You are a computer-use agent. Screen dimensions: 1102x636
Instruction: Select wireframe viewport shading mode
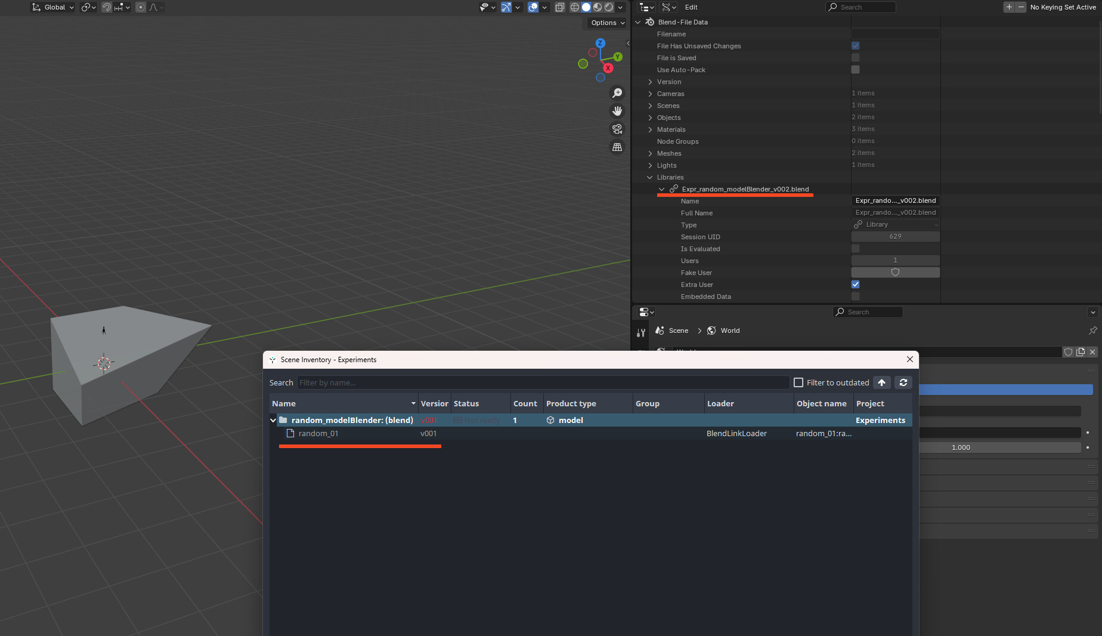pos(575,7)
